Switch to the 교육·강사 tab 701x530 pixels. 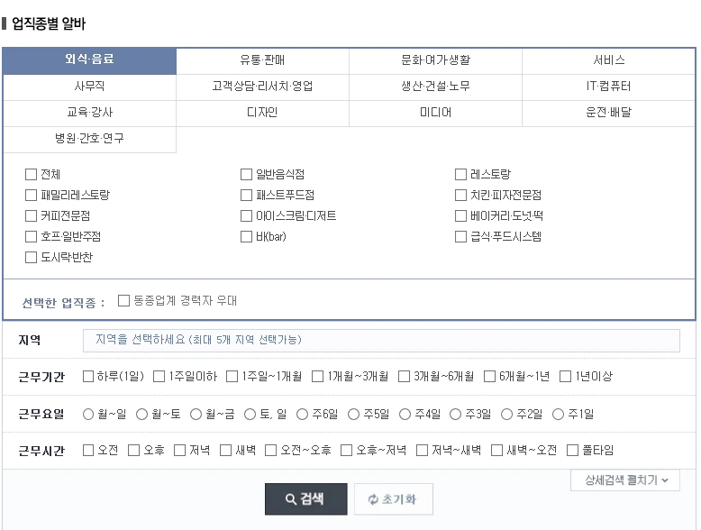89,113
